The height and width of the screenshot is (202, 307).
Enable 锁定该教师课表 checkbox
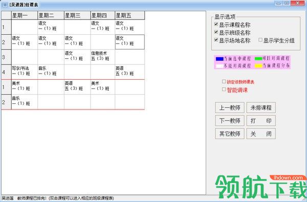[x=224, y=81]
